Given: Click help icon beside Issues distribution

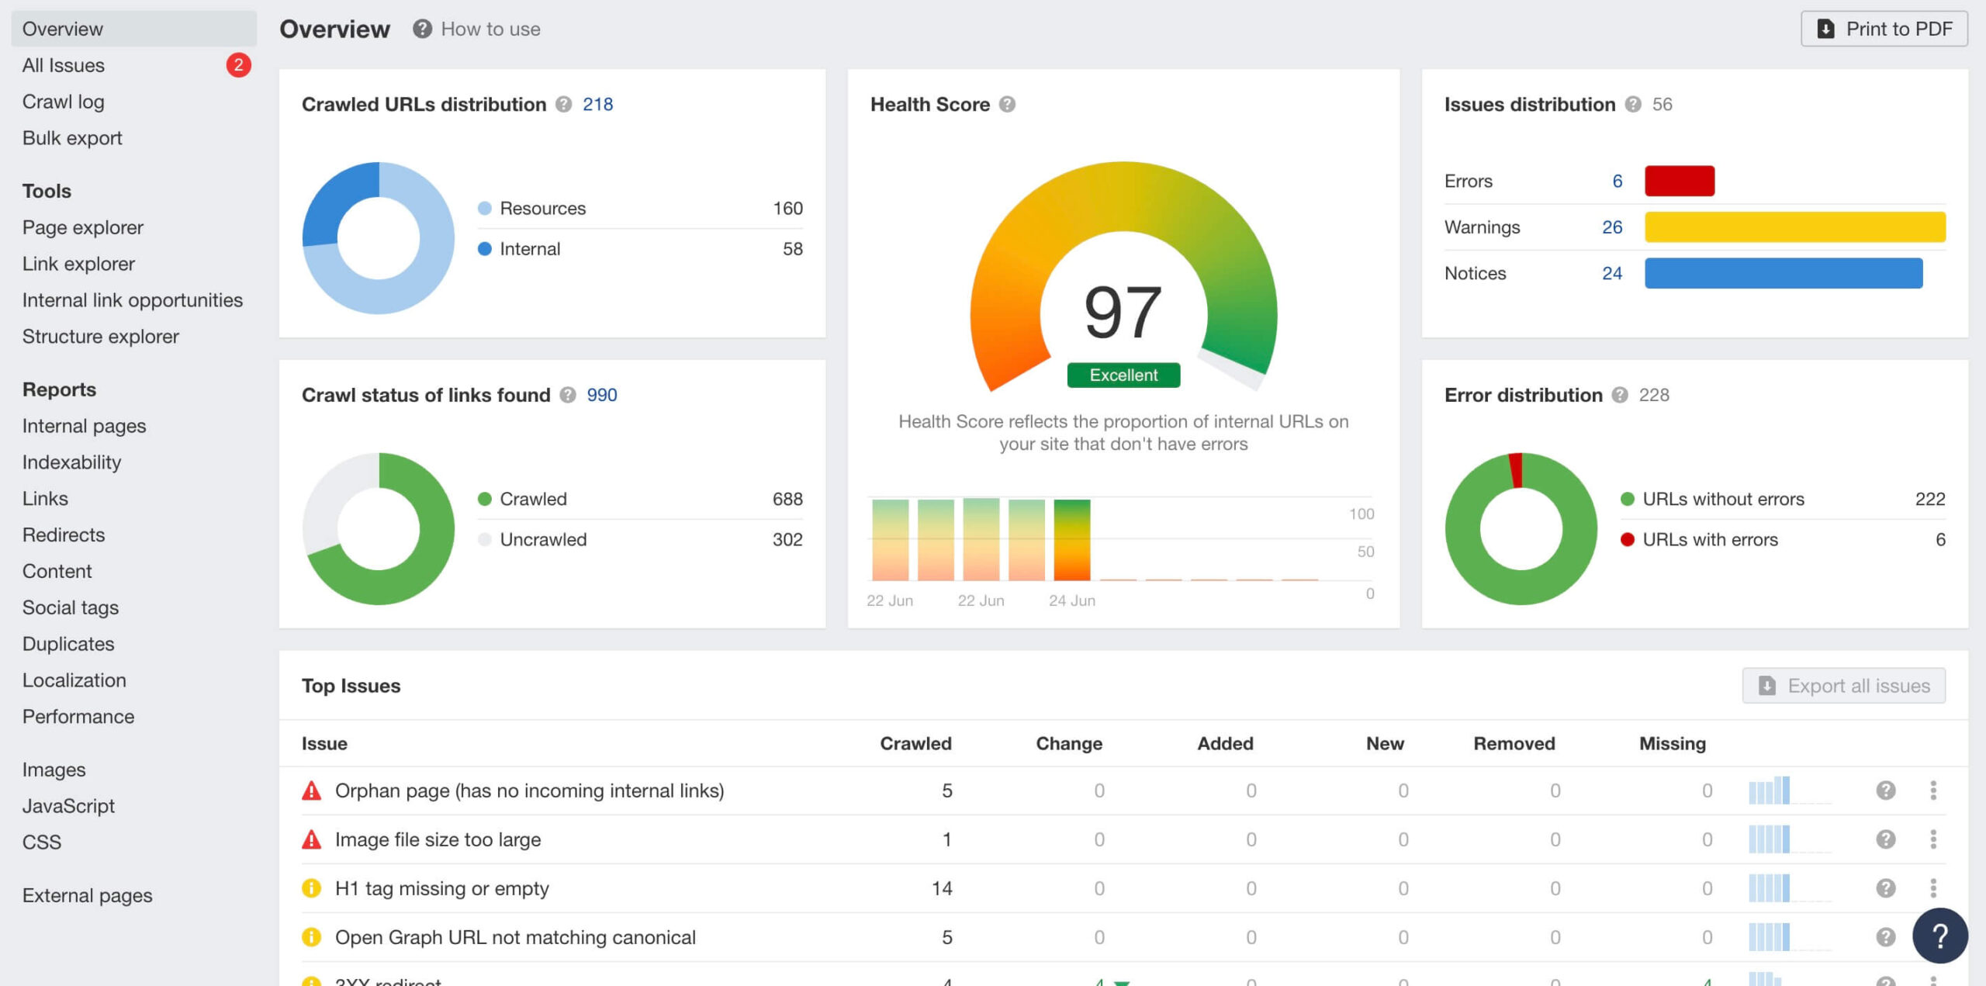Looking at the screenshot, I should coord(1633,104).
